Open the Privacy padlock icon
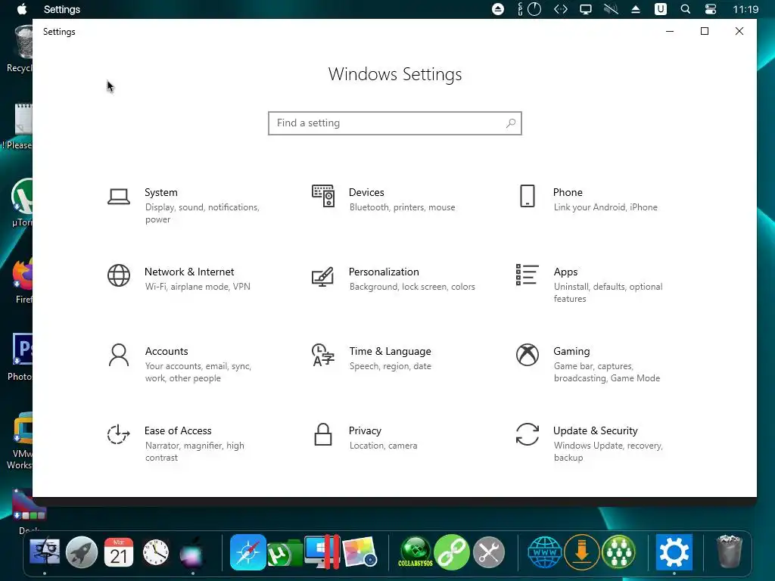 coord(322,434)
